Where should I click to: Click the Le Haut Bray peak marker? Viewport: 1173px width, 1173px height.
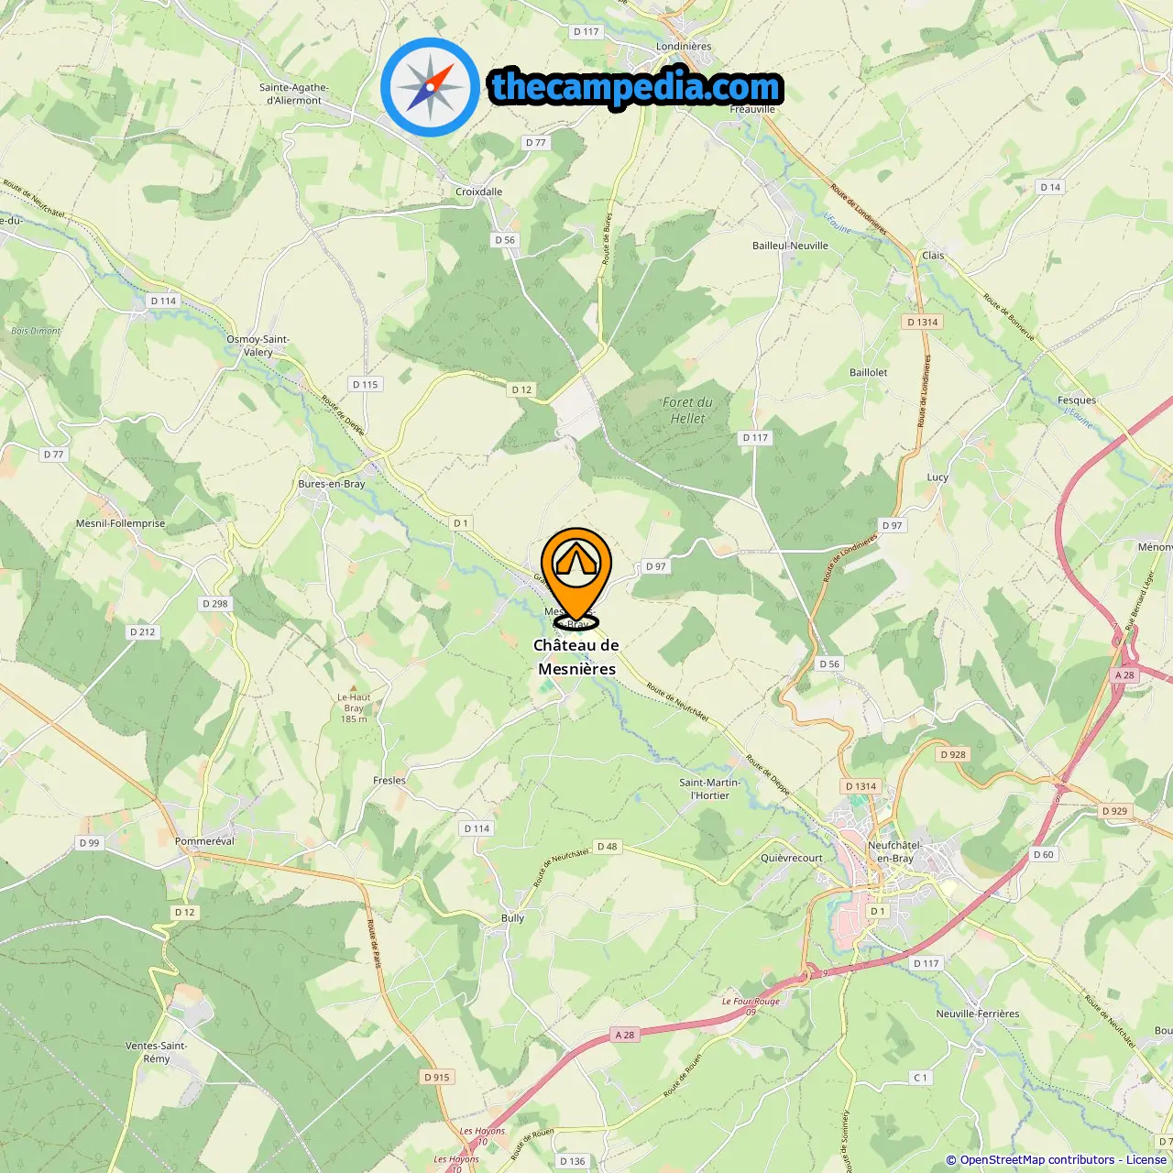(x=354, y=687)
